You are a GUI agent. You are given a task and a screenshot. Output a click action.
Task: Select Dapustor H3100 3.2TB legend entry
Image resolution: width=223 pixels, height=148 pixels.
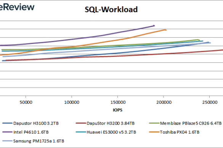[30, 123]
